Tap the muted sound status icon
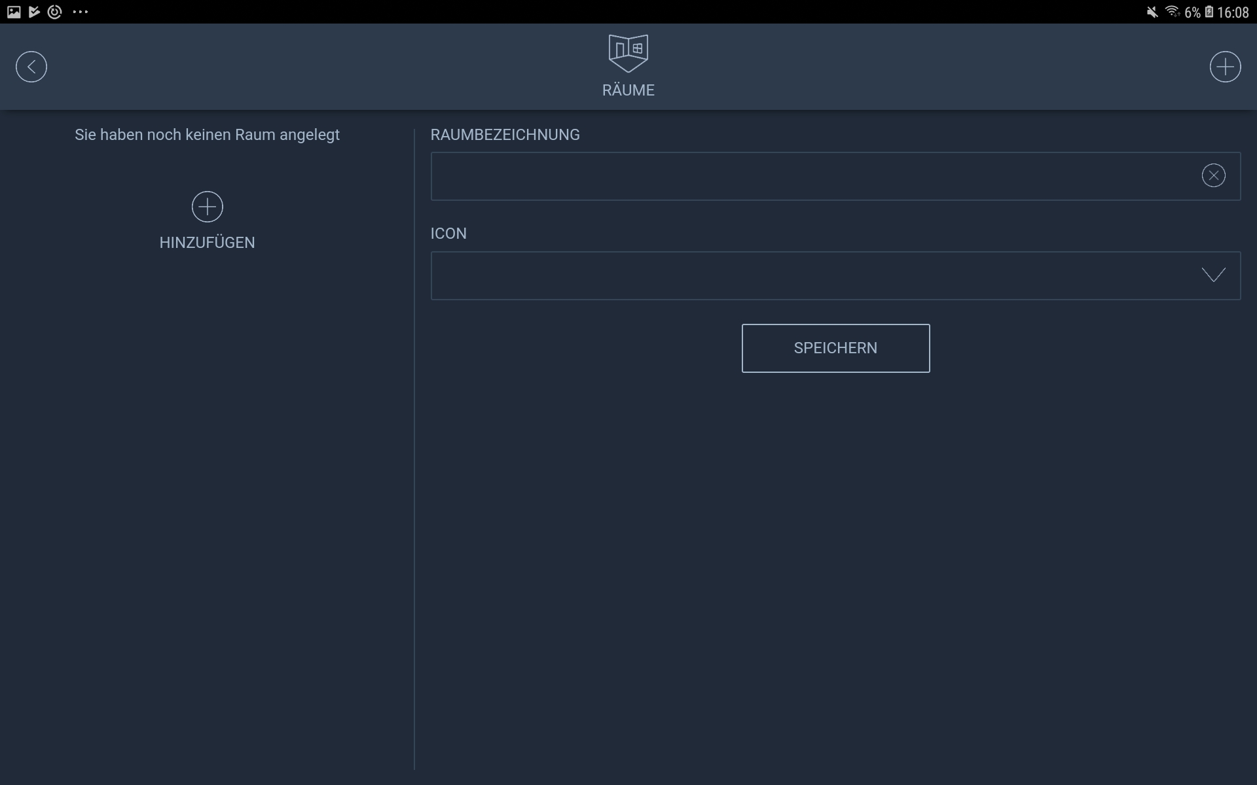The height and width of the screenshot is (785, 1257). (1152, 12)
